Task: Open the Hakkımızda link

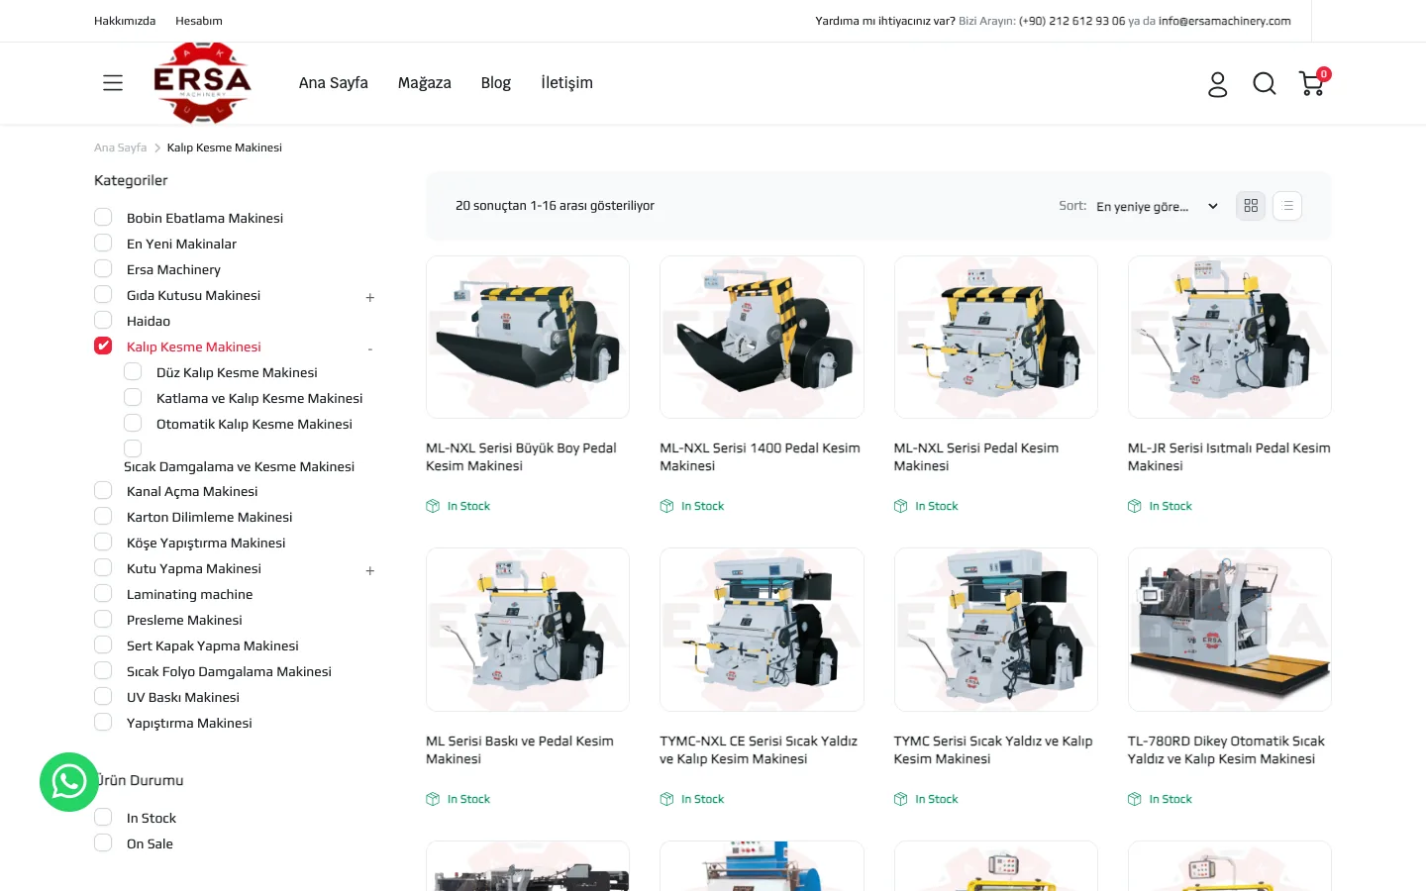Action: coord(125,21)
